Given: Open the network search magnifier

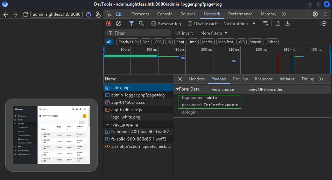Looking at the screenshot, I should 141,23.
